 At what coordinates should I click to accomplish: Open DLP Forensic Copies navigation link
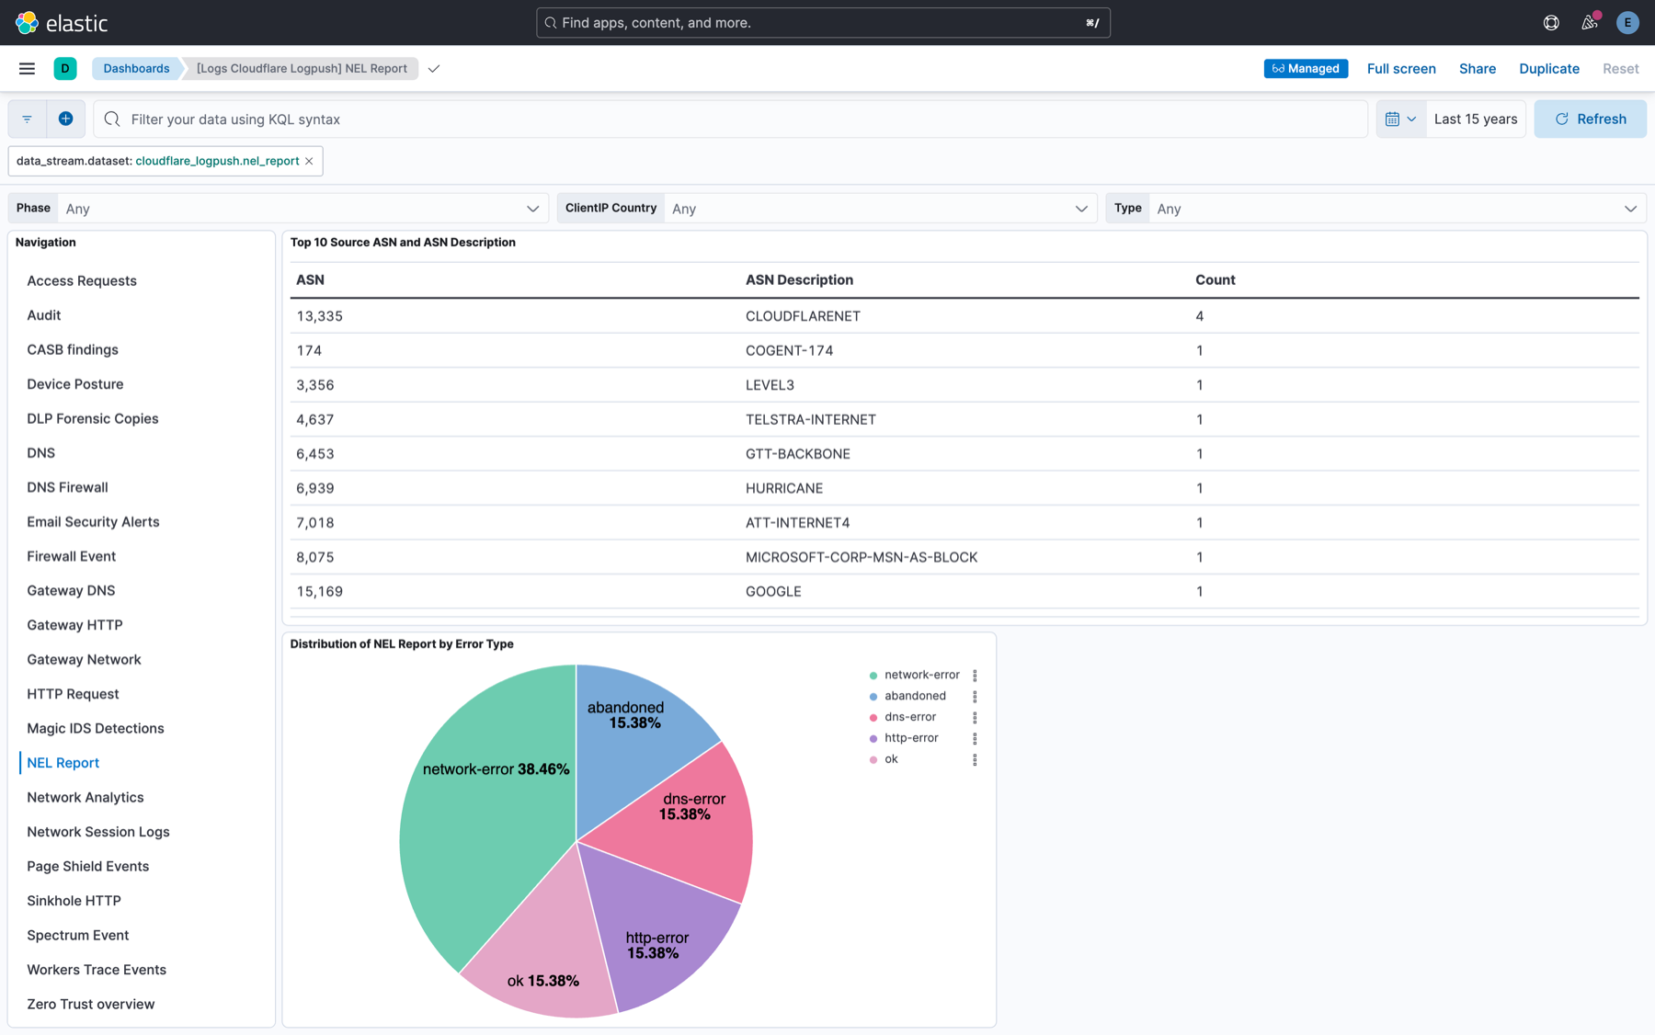pyautogui.click(x=93, y=418)
